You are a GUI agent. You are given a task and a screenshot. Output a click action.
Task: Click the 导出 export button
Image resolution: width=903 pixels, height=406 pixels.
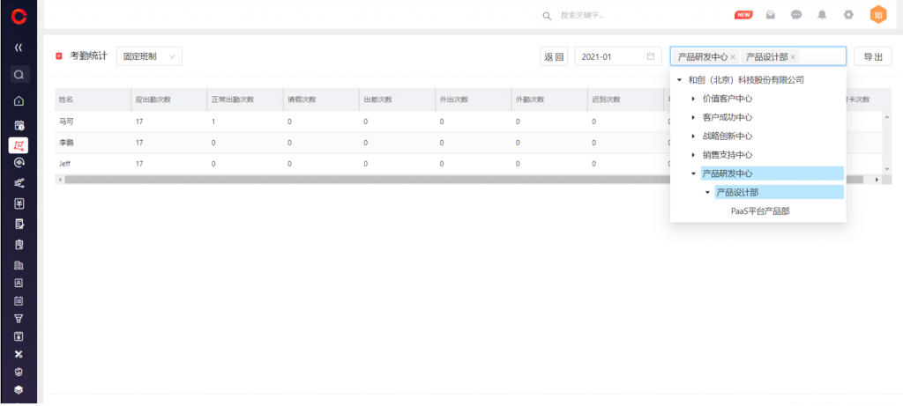coord(873,57)
